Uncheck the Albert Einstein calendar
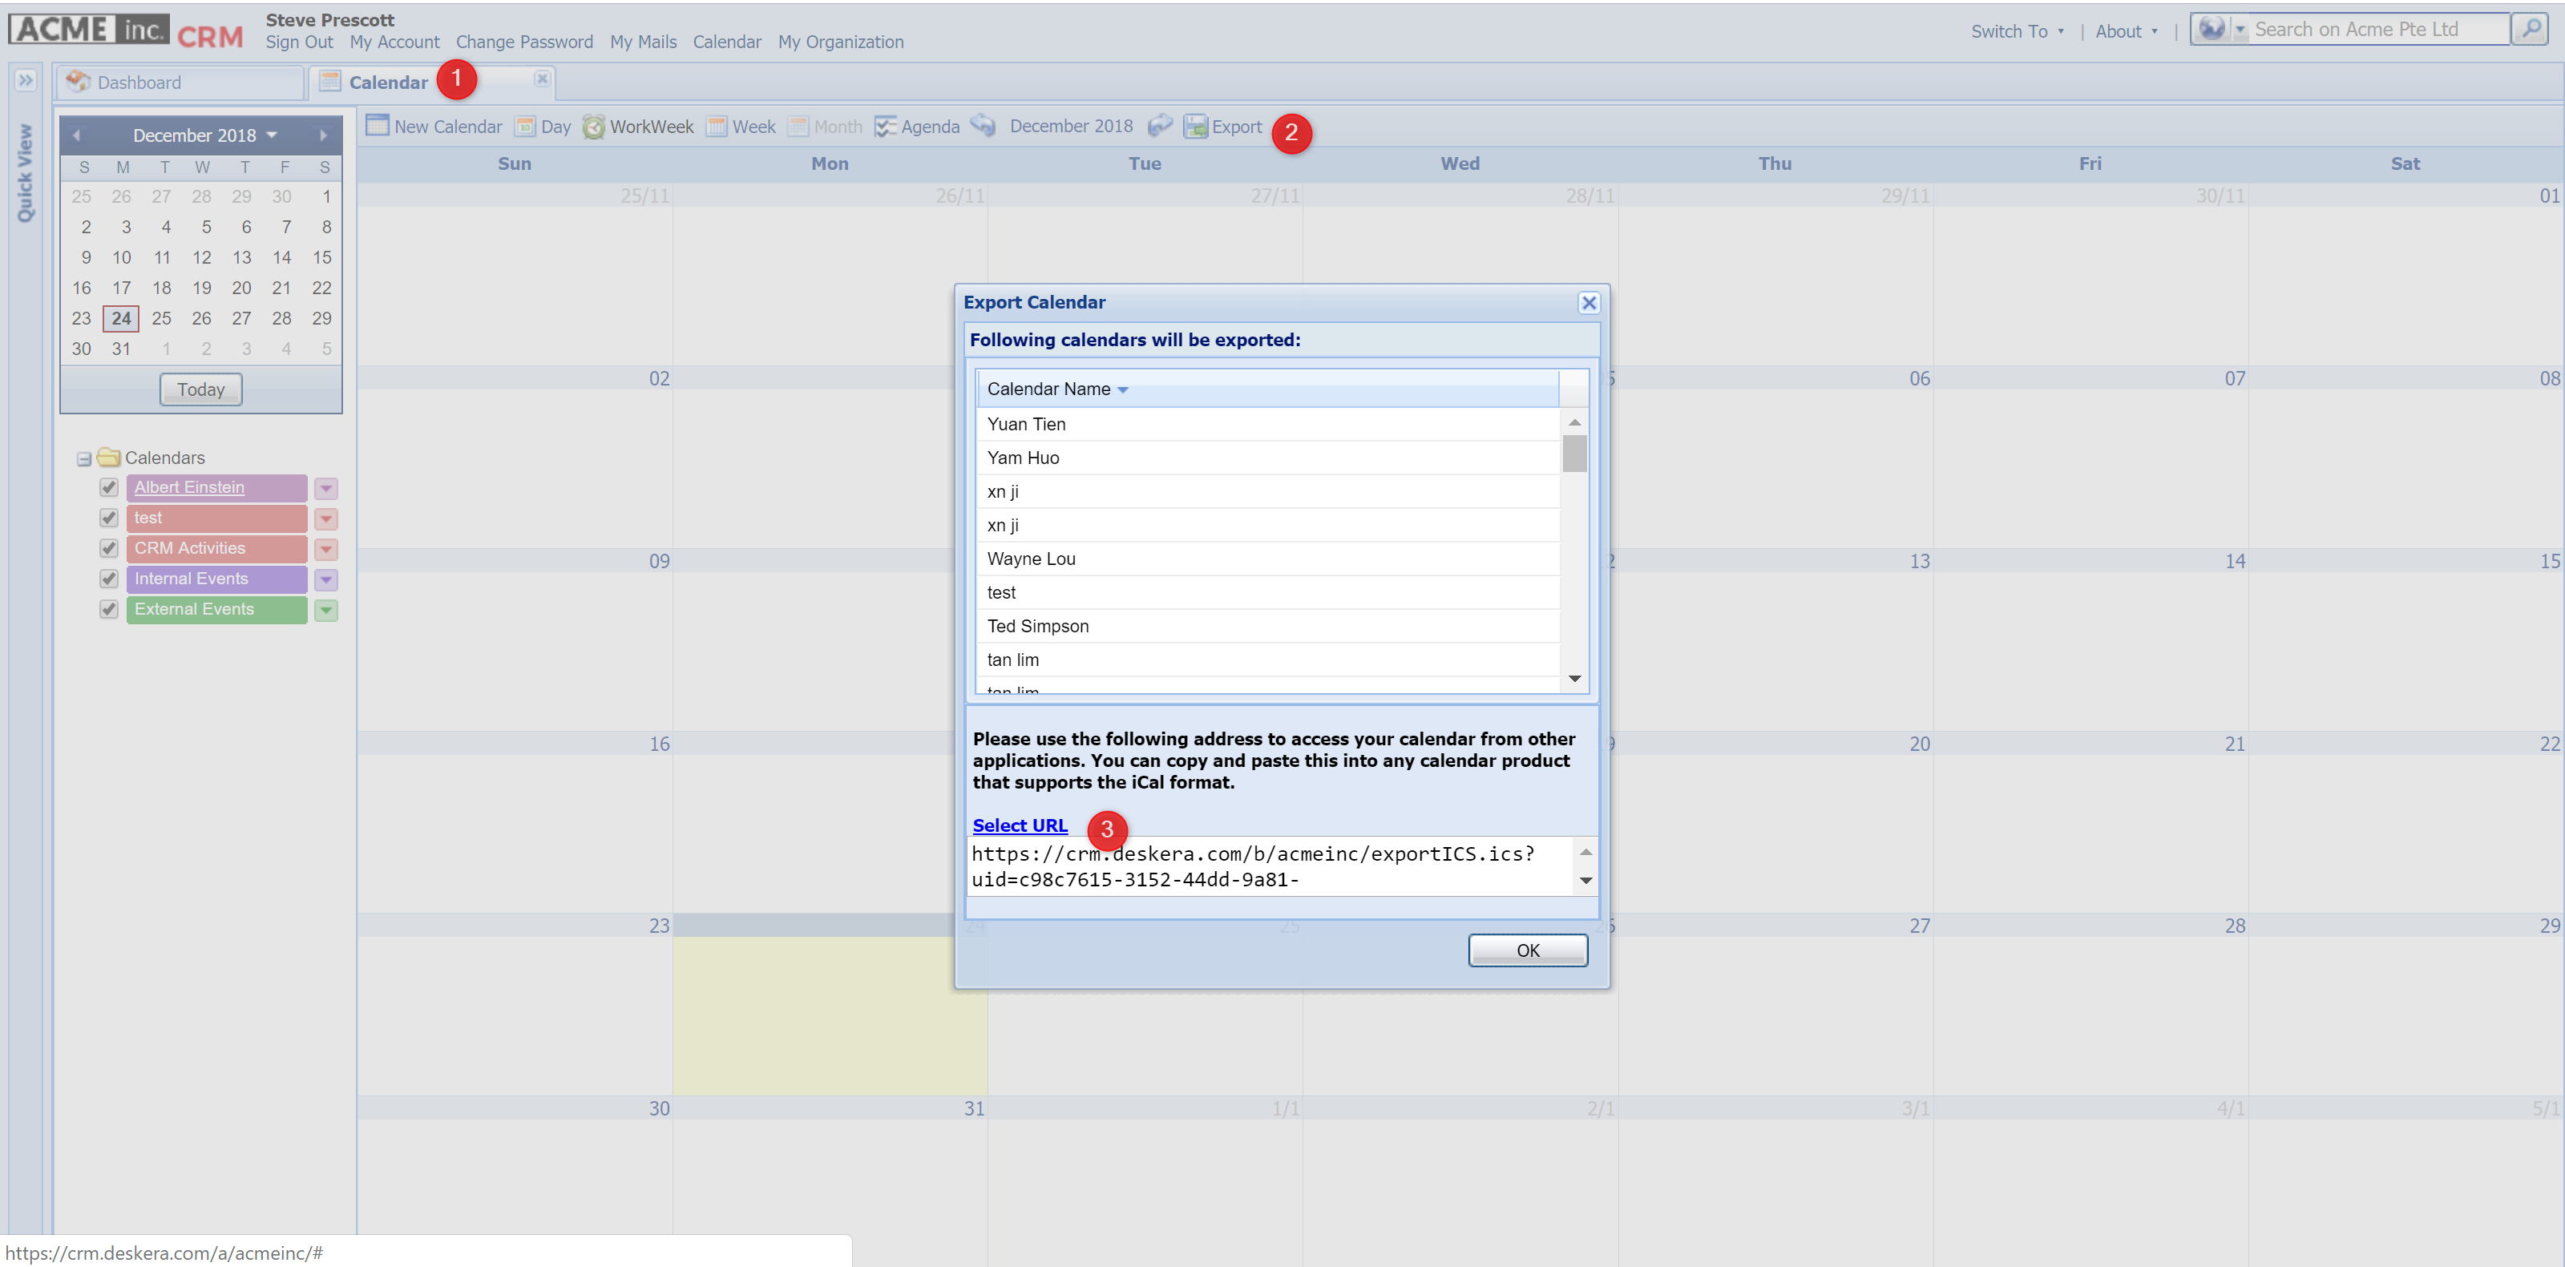Viewport: 2565px width, 1267px height. 108,488
